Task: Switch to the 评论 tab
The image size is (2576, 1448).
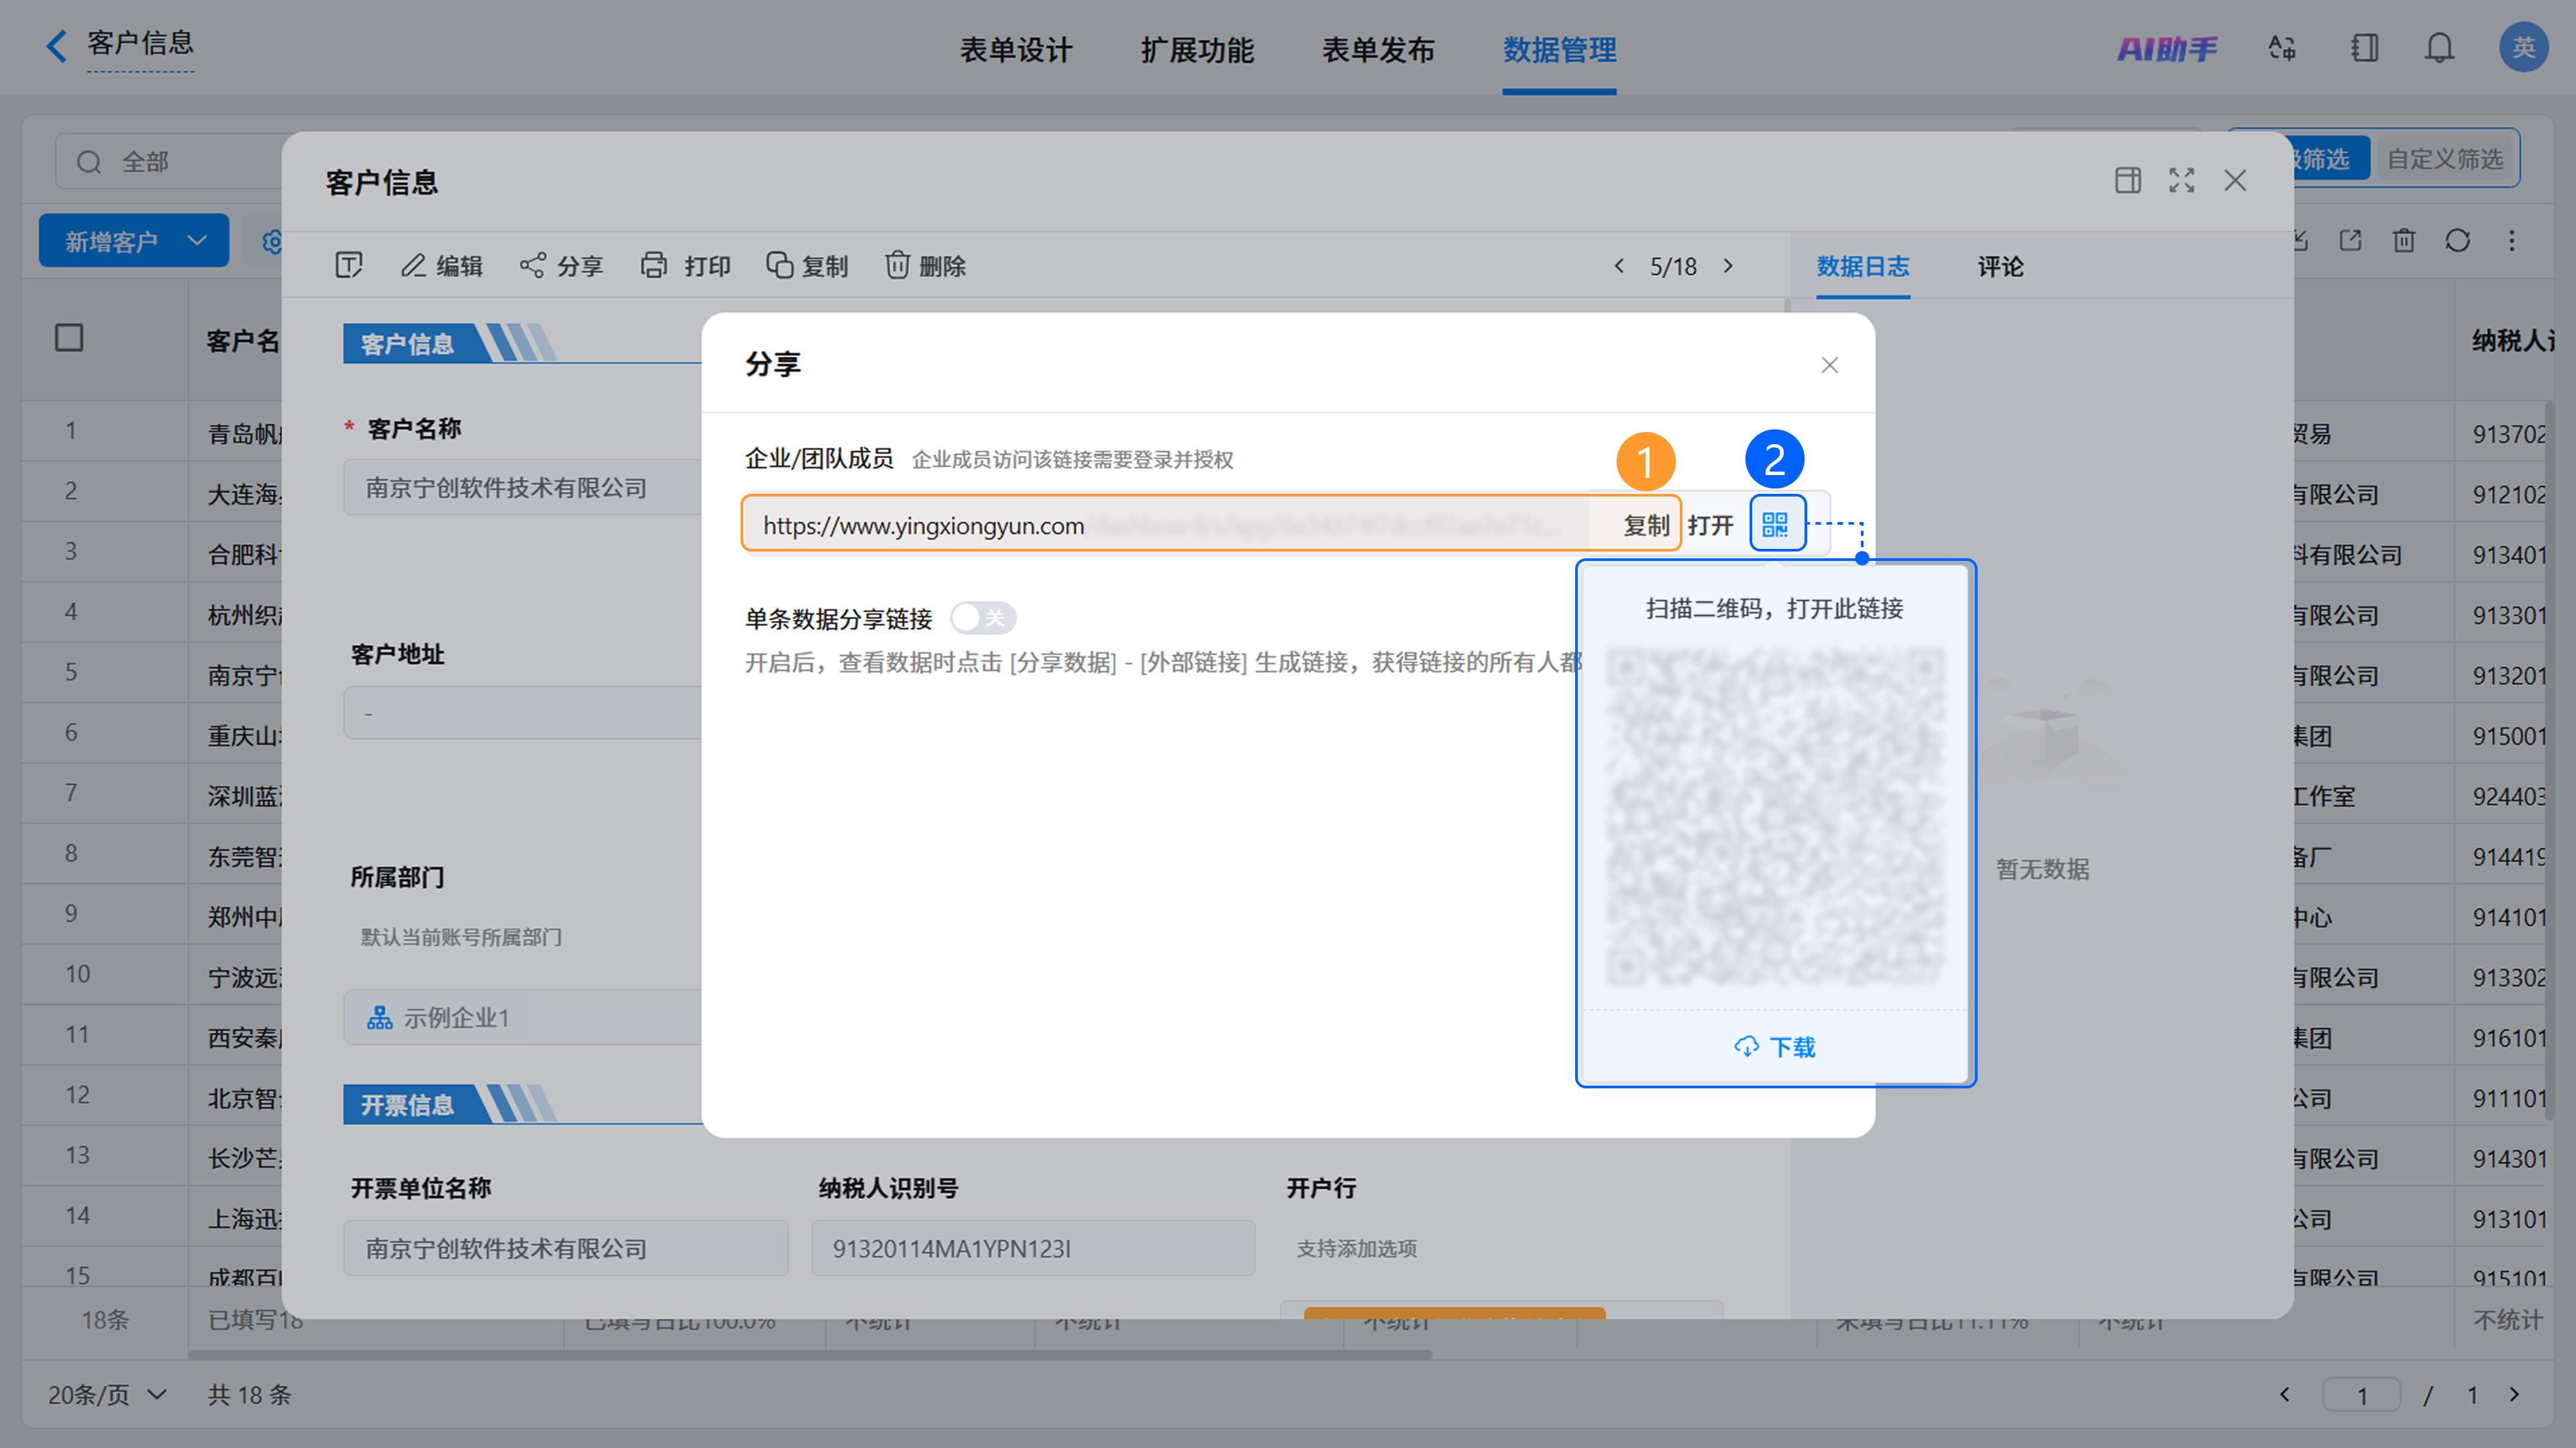Action: (x=2000, y=266)
